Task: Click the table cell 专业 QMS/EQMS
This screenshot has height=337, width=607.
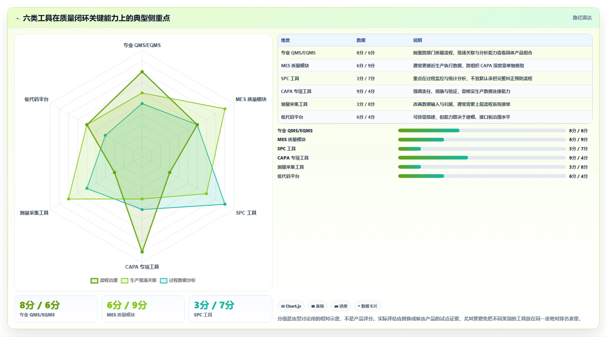Action: click(298, 53)
